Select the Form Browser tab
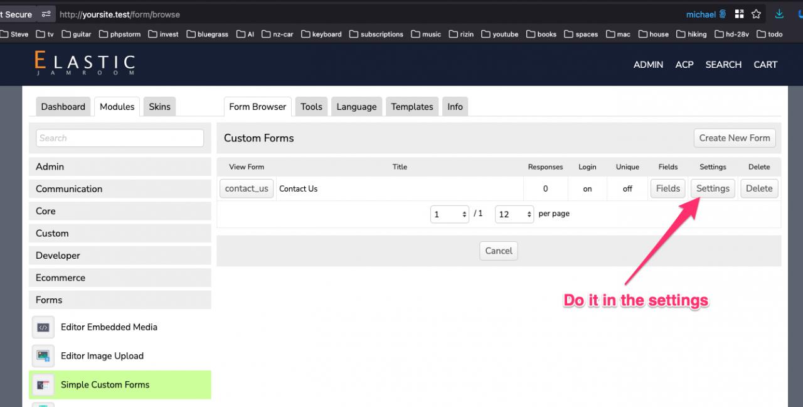 pos(258,107)
